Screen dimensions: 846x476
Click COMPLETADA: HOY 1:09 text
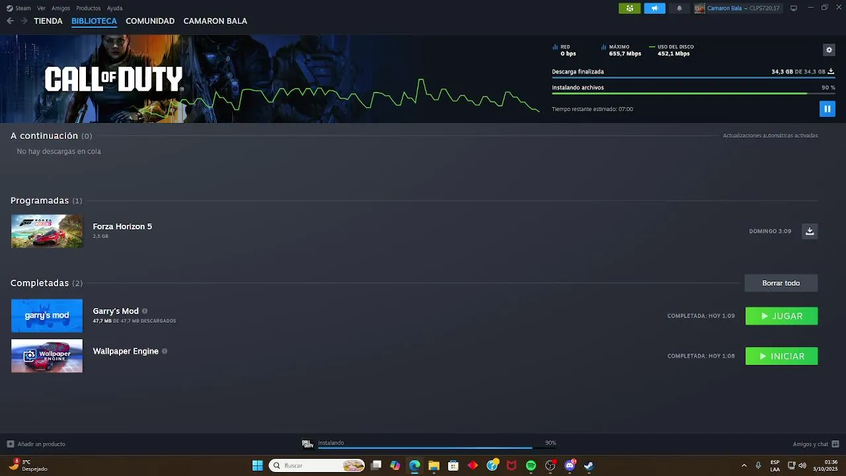(701, 316)
